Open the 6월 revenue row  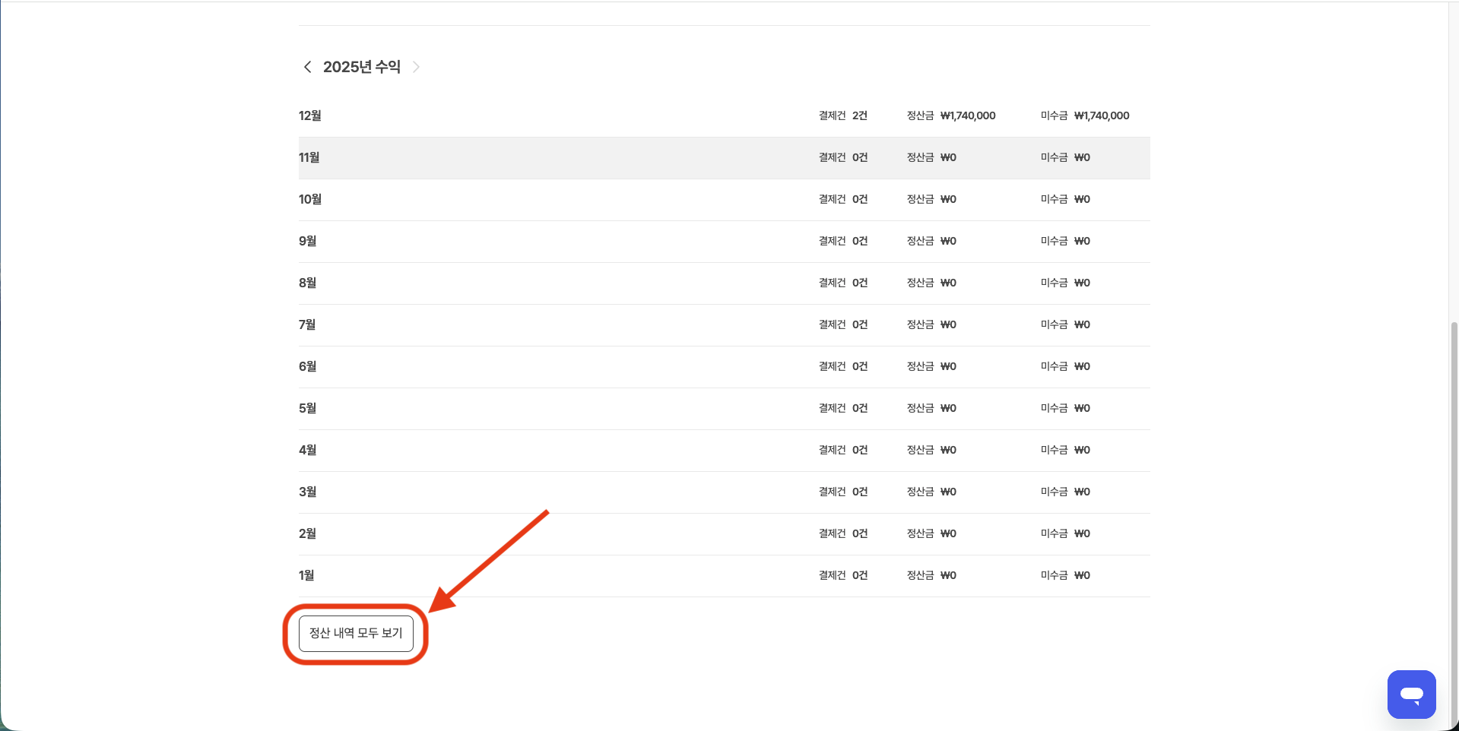(307, 366)
